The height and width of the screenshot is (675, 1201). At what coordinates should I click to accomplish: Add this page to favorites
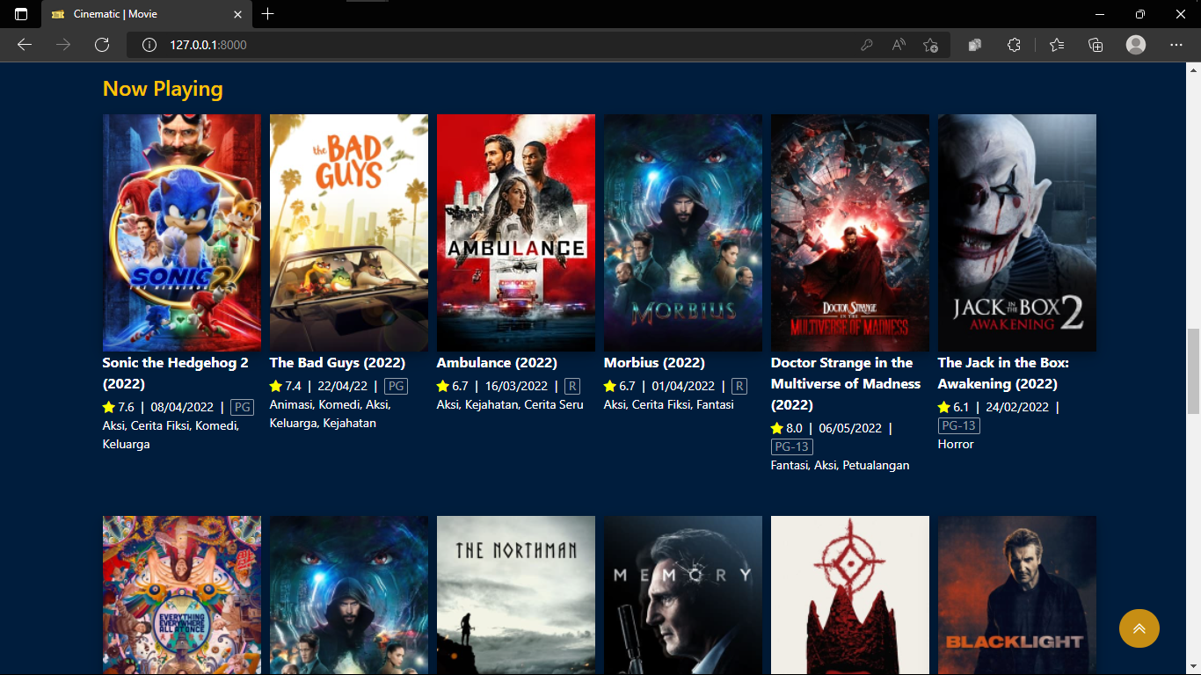(x=931, y=45)
